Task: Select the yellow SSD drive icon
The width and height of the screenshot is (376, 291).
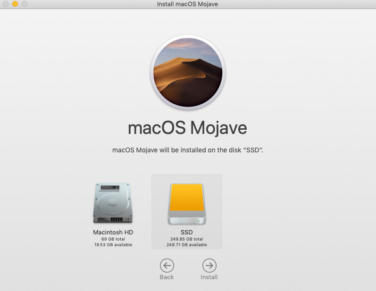Action: click(186, 204)
